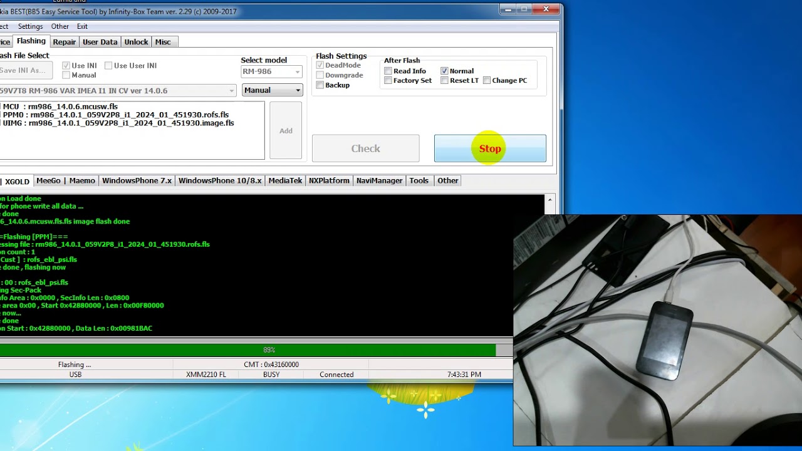802x451 pixels.
Task: Toggle the DeadMode checkbox
Action: pos(320,65)
